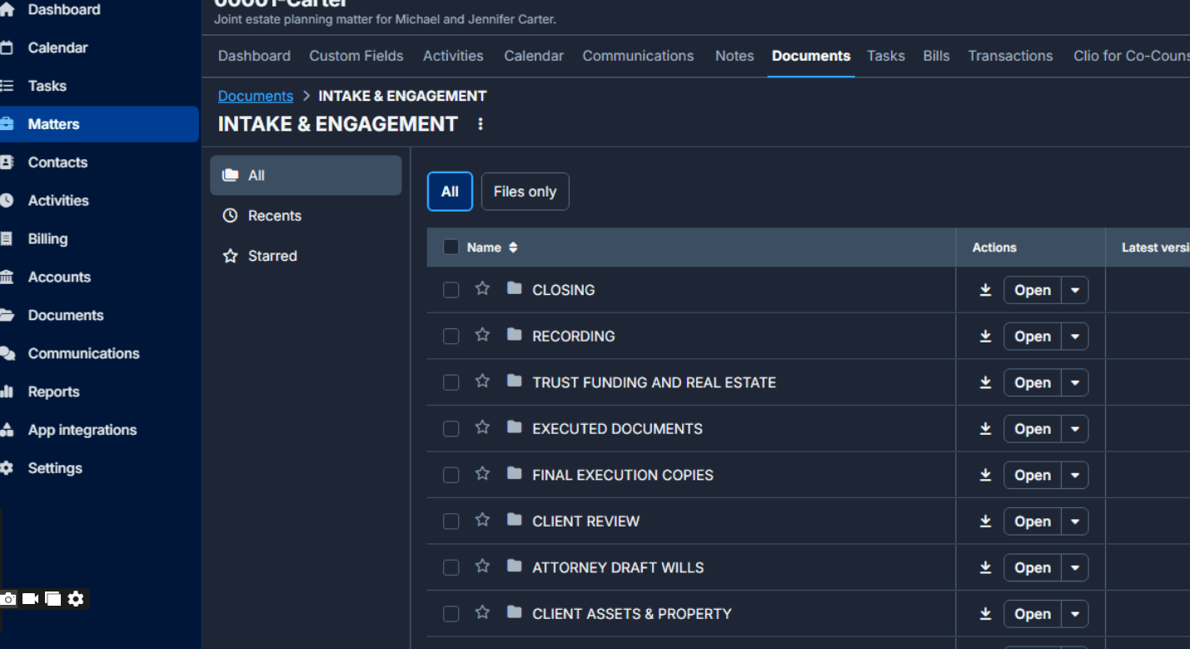
Task: Select the Files only filter button
Action: click(525, 192)
